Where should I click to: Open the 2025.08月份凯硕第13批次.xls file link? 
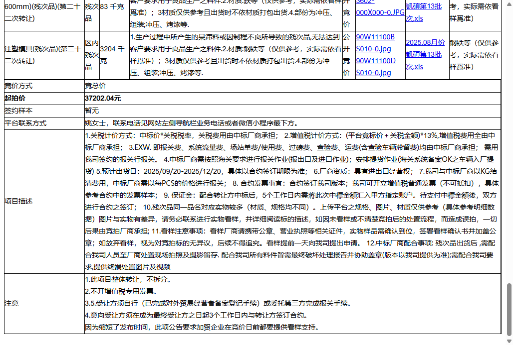tap(425, 54)
